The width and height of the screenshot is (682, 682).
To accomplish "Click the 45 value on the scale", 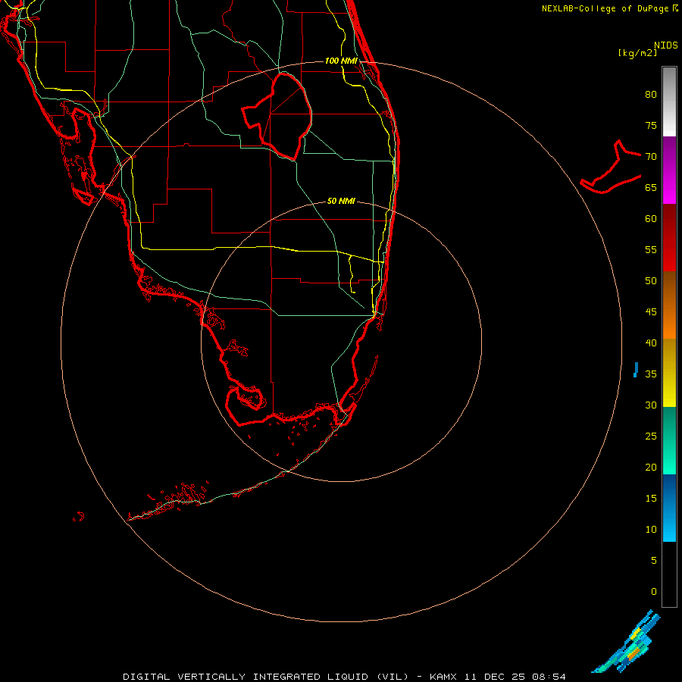I will [651, 312].
